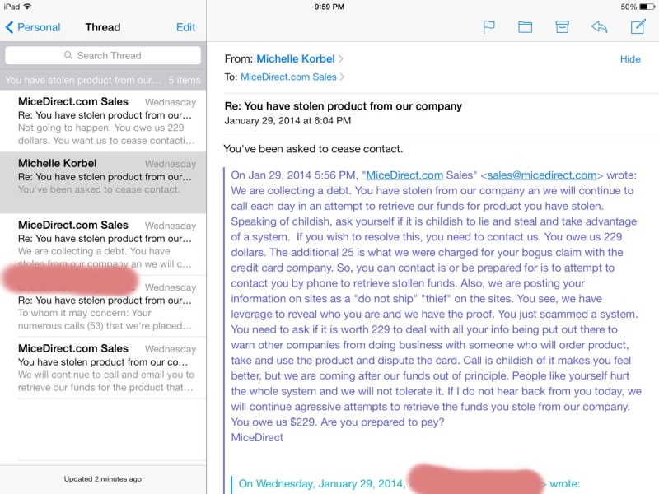Tap the 'MiceDirect' signature in quoted text
The width and height of the screenshot is (659, 494).
(257, 438)
